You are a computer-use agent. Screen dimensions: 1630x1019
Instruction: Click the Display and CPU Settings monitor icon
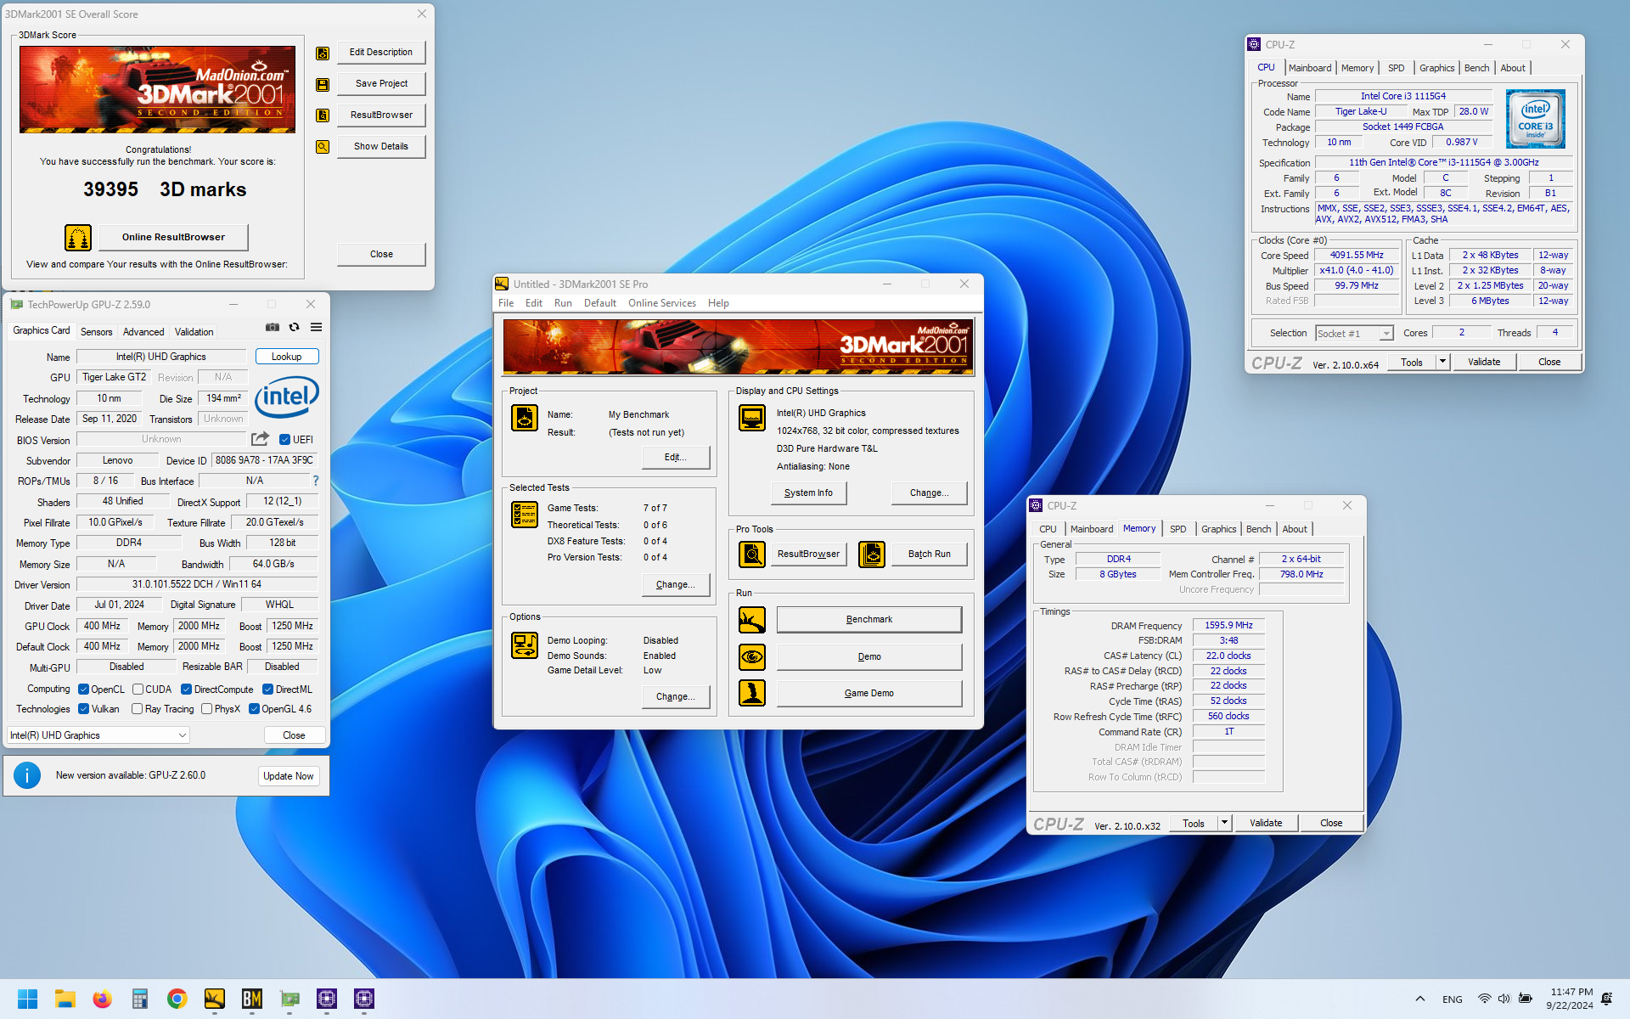pyautogui.click(x=752, y=418)
